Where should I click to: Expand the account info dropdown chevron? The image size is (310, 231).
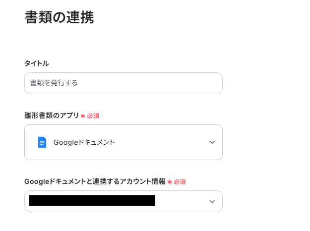(212, 201)
